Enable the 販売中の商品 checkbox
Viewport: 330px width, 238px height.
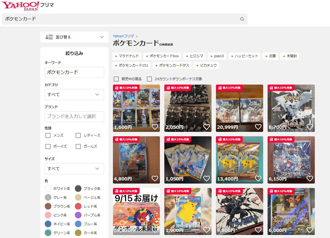click(x=116, y=79)
